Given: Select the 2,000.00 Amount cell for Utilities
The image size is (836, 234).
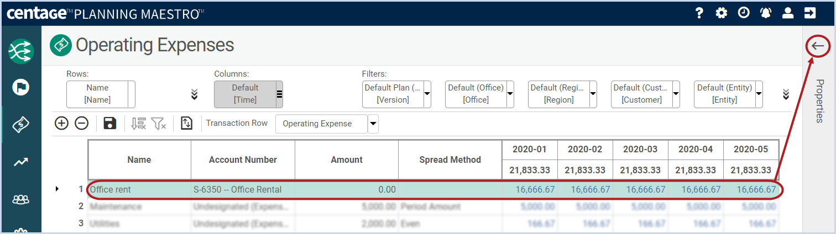Looking at the screenshot, I should pyautogui.click(x=347, y=224).
